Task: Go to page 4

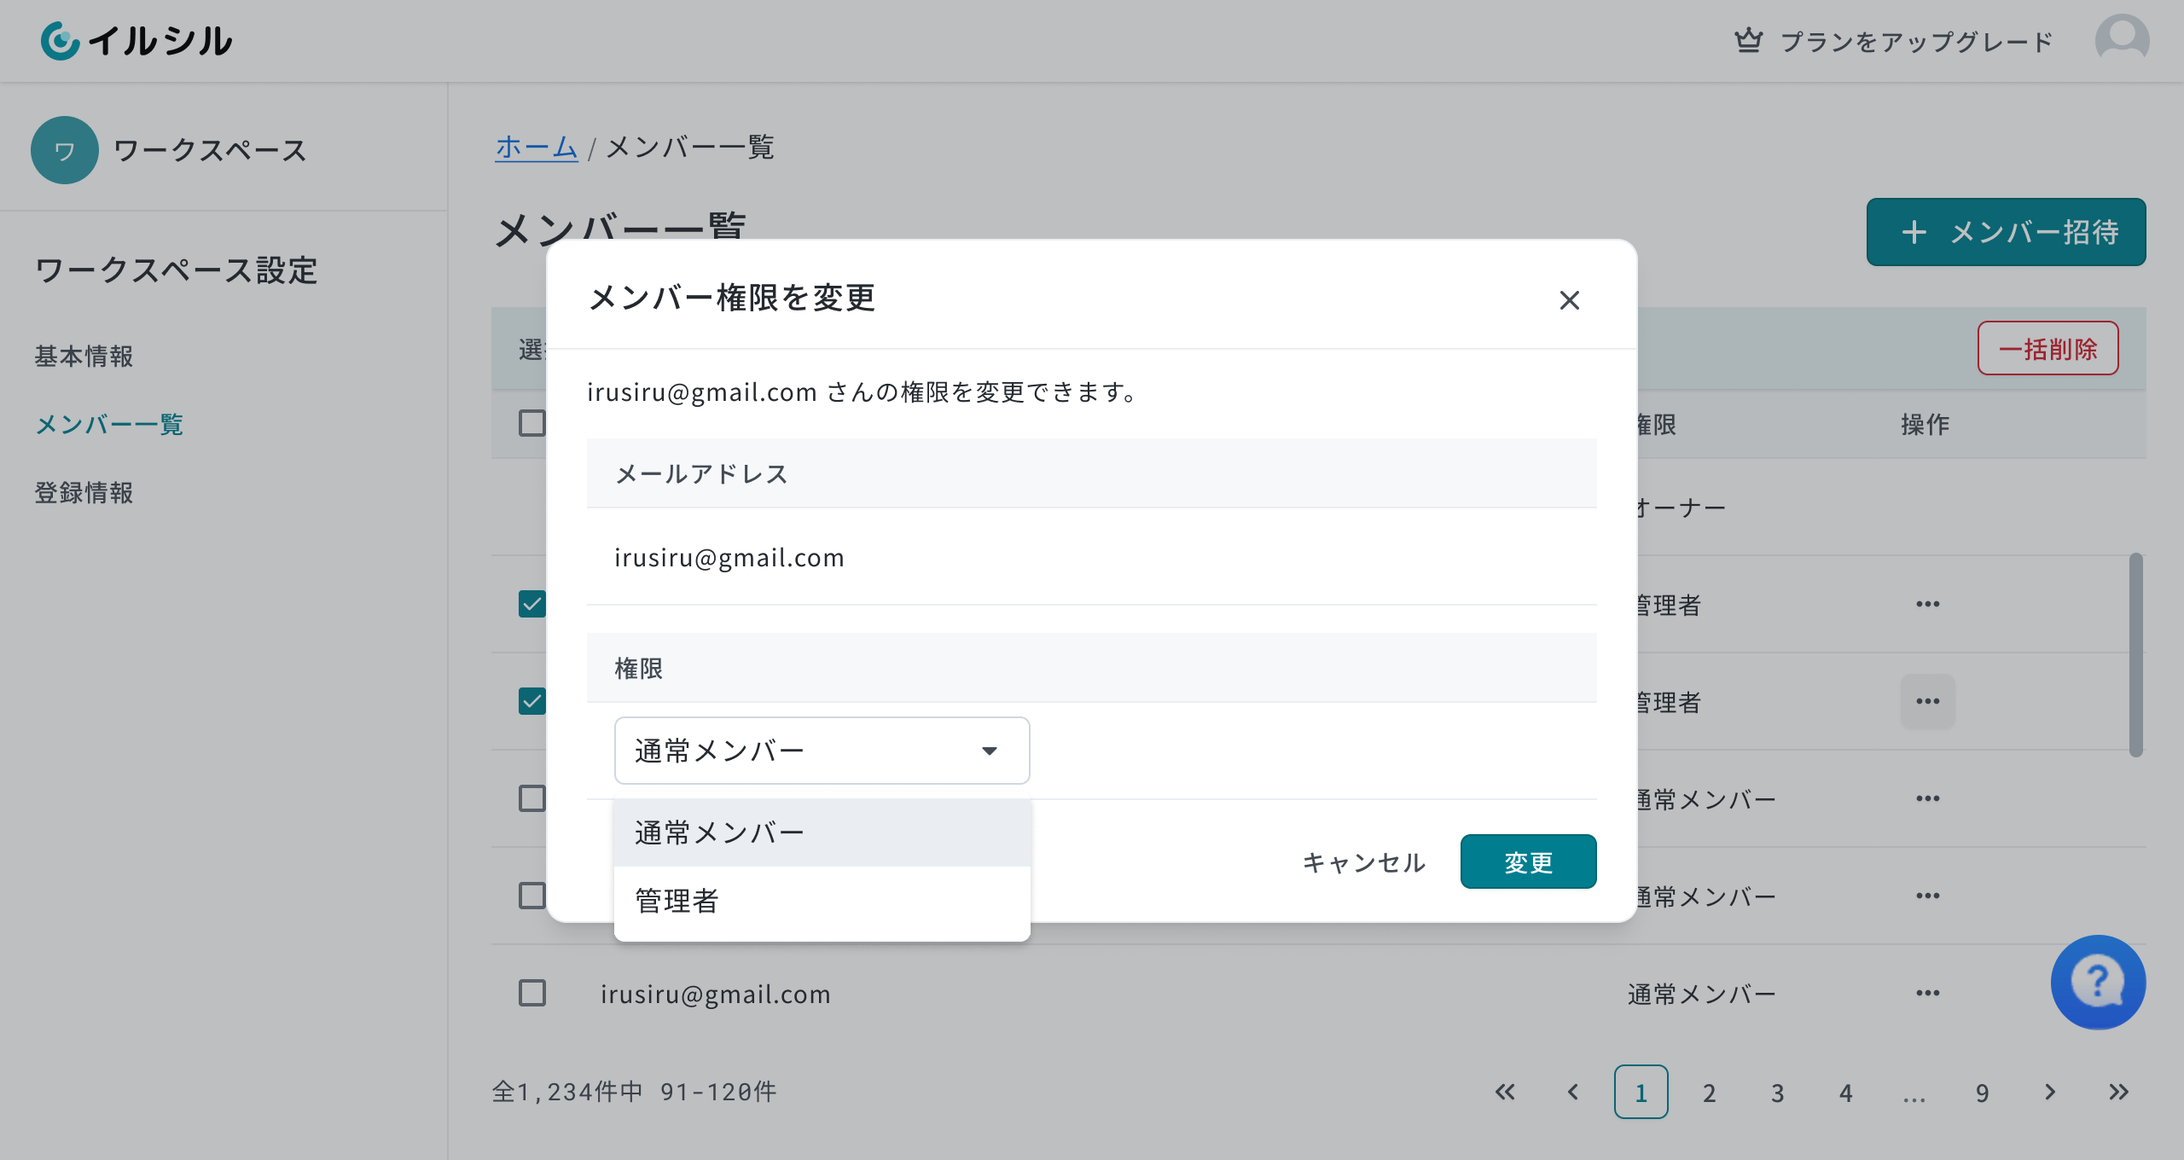Action: tap(1845, 1092)
